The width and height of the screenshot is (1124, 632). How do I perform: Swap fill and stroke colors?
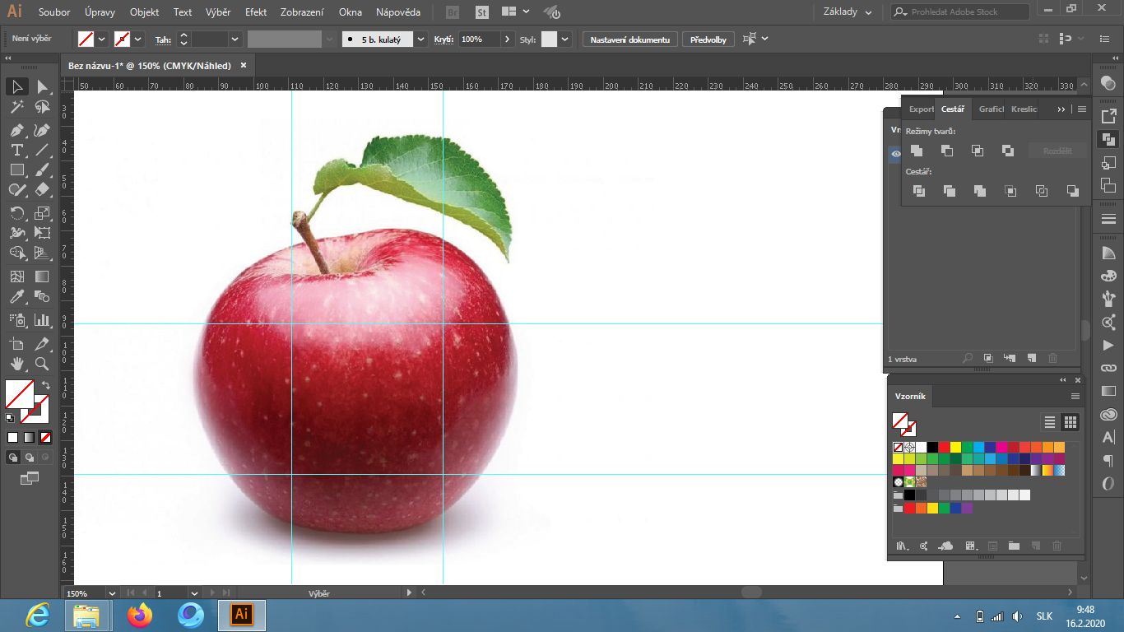pyautogui.click(x=46, y=385)
